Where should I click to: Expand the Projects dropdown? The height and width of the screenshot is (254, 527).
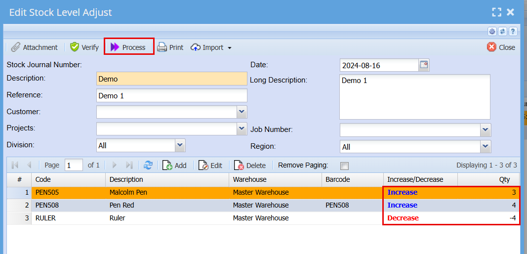(x=242, y=128)
